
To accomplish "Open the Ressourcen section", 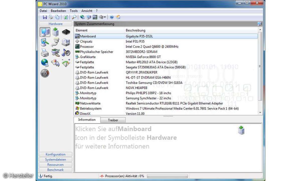I will (56, 165).
